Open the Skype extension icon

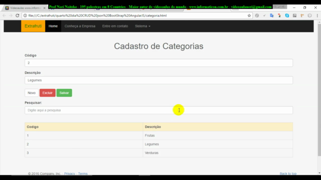[287, 15]
